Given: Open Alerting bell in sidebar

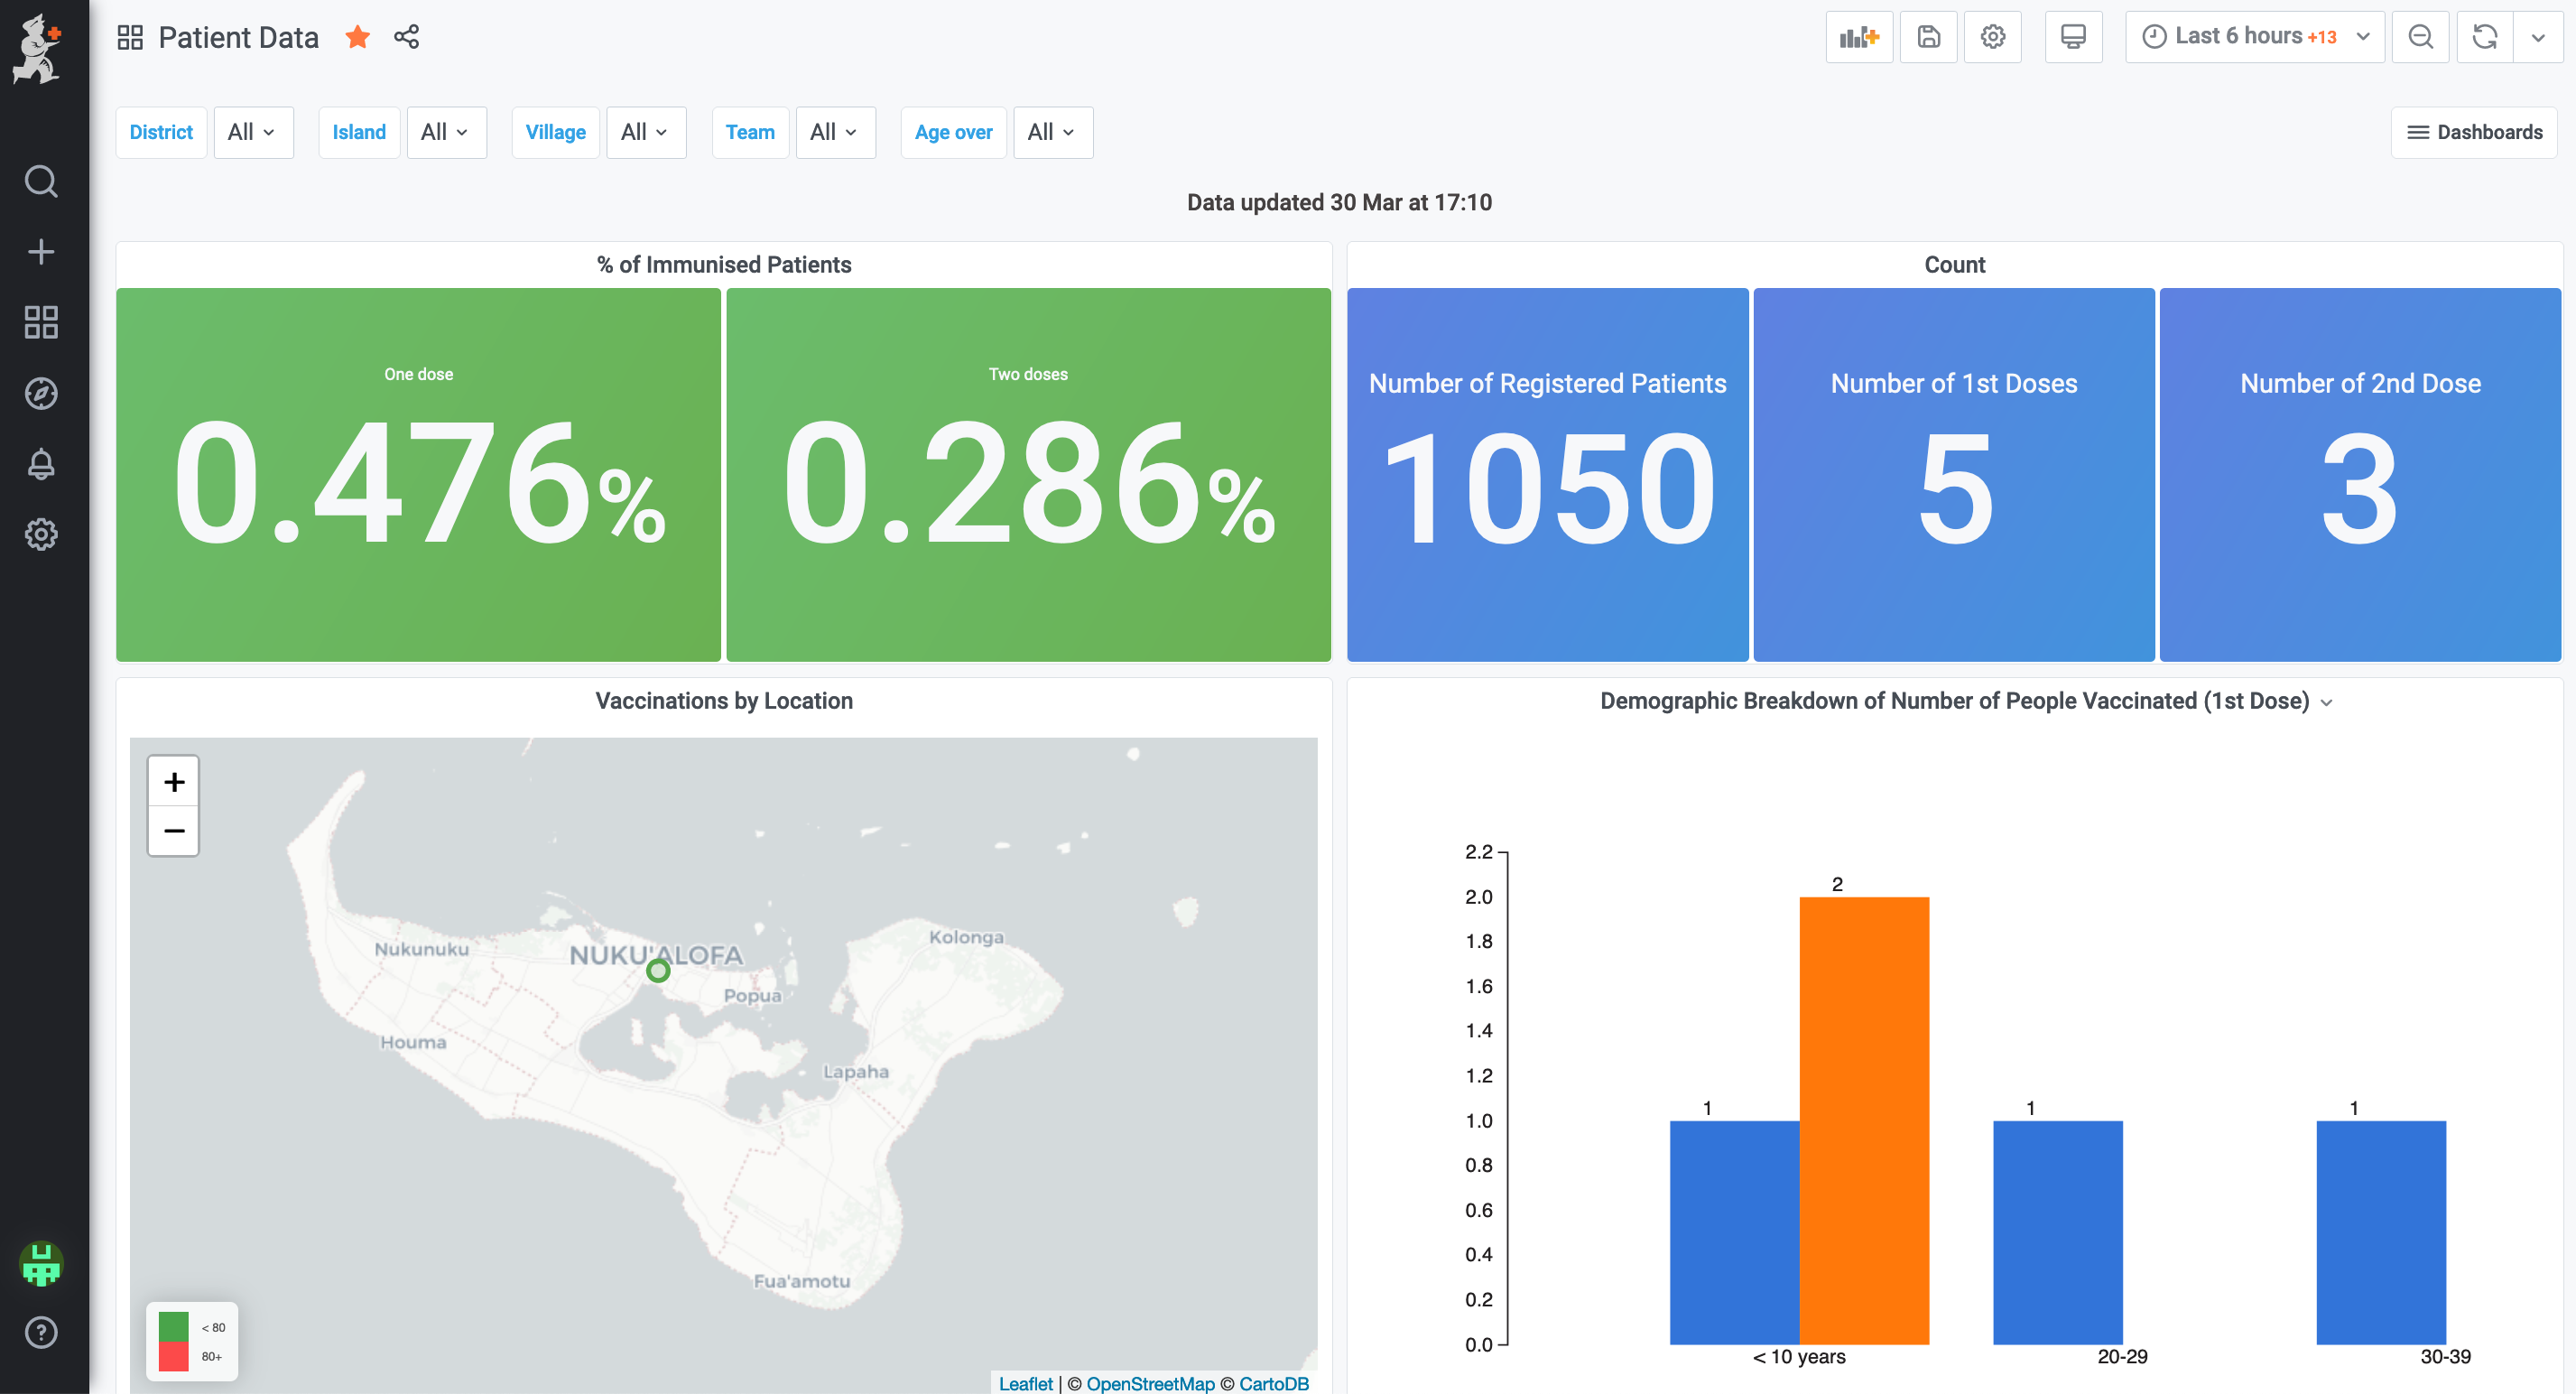Looking at the screenshot, I should point(41,464).
